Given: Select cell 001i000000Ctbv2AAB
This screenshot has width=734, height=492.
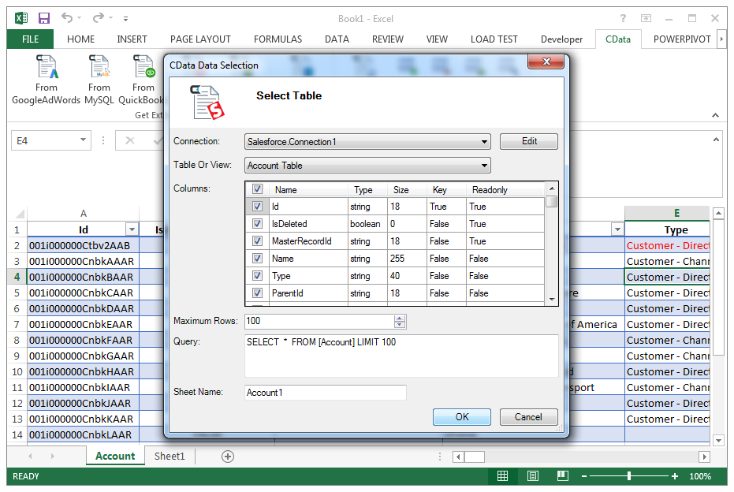Looking at the screenshot, I should coord(84,246).
